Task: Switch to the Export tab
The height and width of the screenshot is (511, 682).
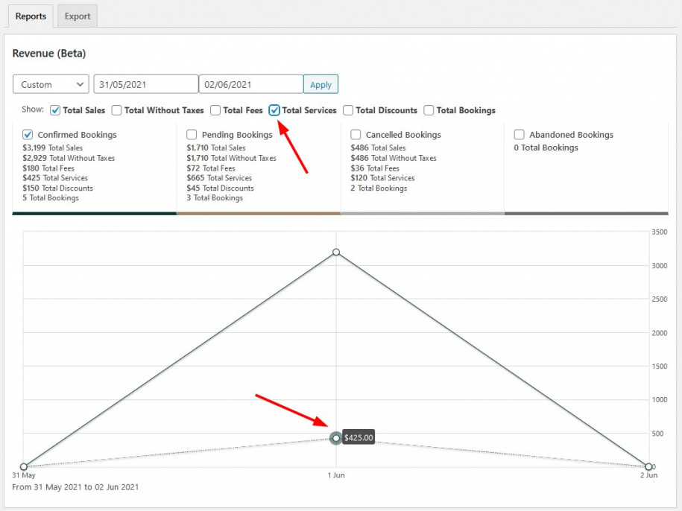Action: click(x=77, y=16)
